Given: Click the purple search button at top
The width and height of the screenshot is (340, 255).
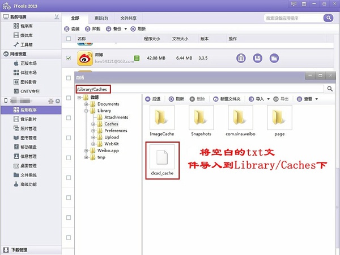Looking at the screenshot, I should (x=329, y=18).
